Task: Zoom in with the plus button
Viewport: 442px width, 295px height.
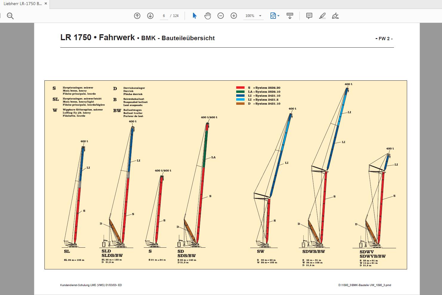Action: [x=234, y=16]
